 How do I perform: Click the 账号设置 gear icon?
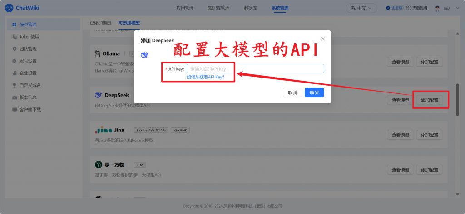pos(14,61)
